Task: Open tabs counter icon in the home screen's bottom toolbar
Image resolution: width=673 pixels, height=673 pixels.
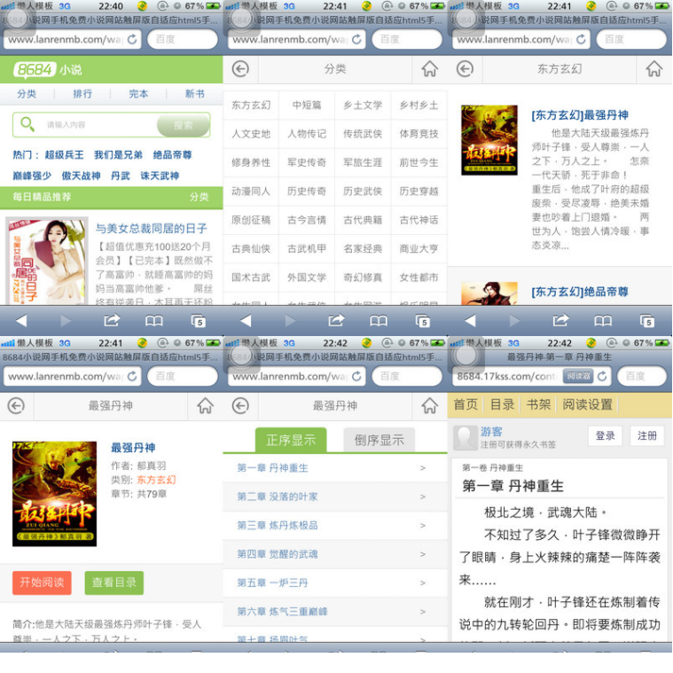Action: pyautogui.click(x=198, y=321)
